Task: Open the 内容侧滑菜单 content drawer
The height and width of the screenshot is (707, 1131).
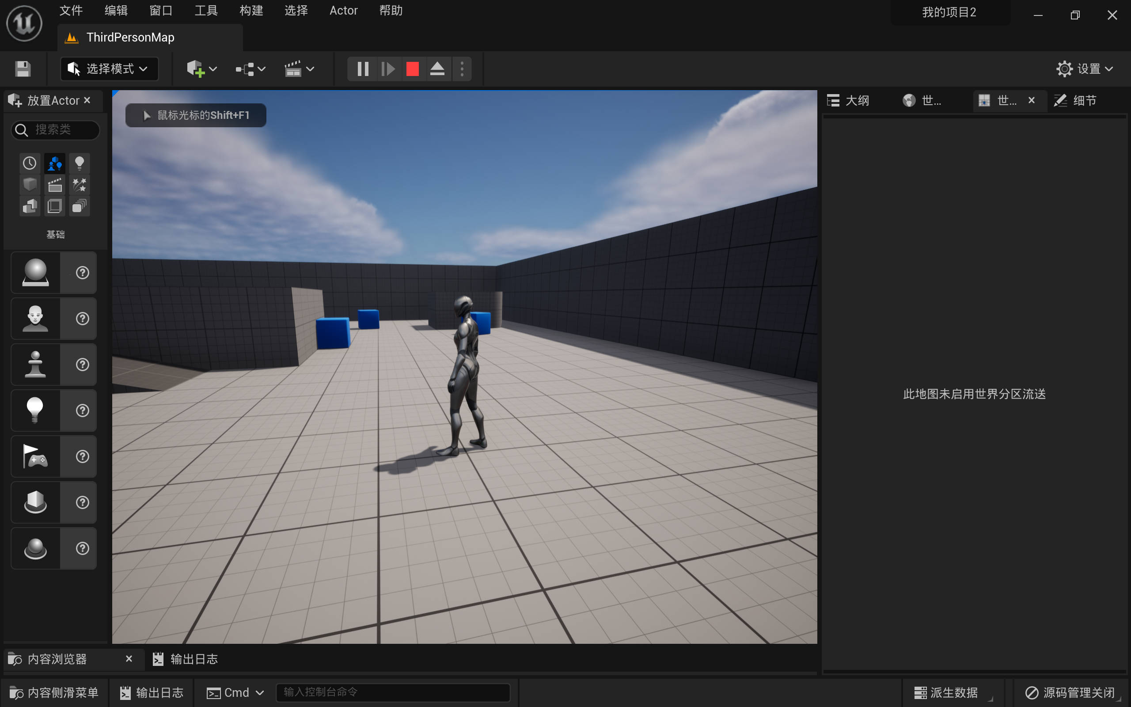Action: click(x=54, y=692)
